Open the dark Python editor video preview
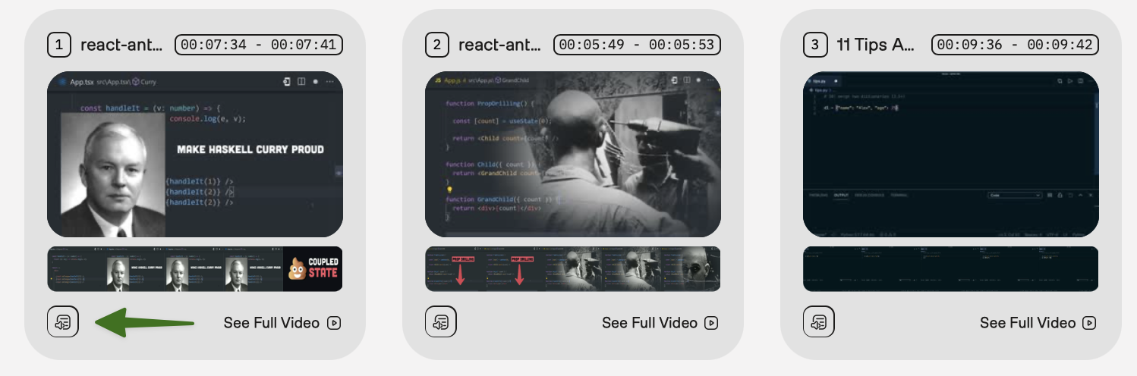This screenshot has height=376, width=1137. click(951, 155)
